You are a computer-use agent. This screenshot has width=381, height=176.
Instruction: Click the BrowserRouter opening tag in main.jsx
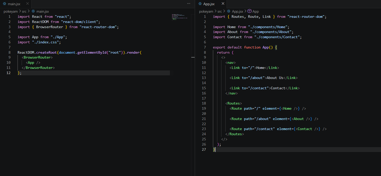click(x=37, y=58)
